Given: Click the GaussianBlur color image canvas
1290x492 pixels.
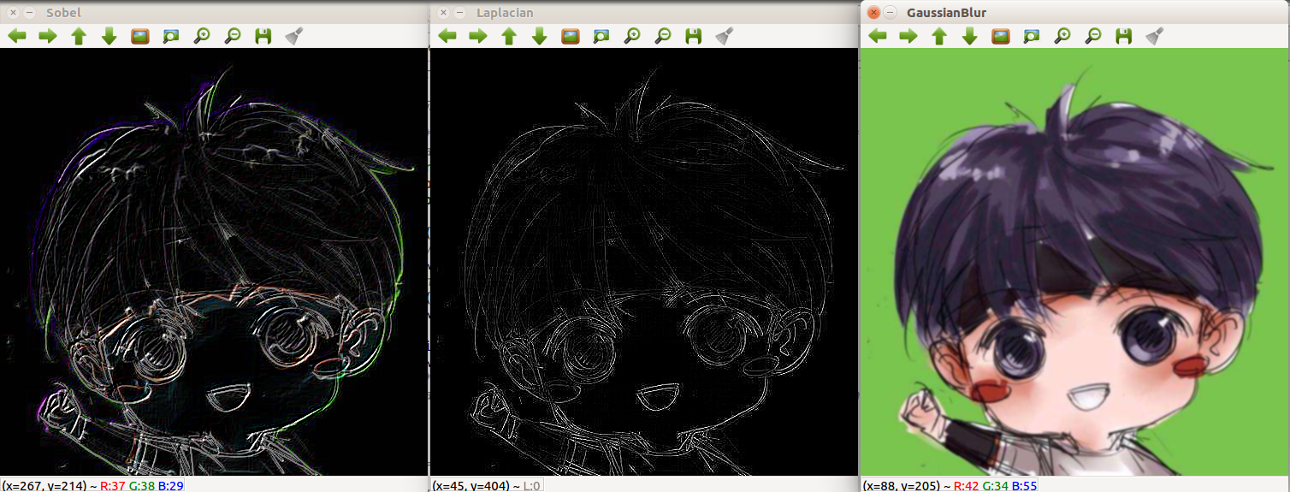Looking at the screenshot, I should tap(1074, 262).
